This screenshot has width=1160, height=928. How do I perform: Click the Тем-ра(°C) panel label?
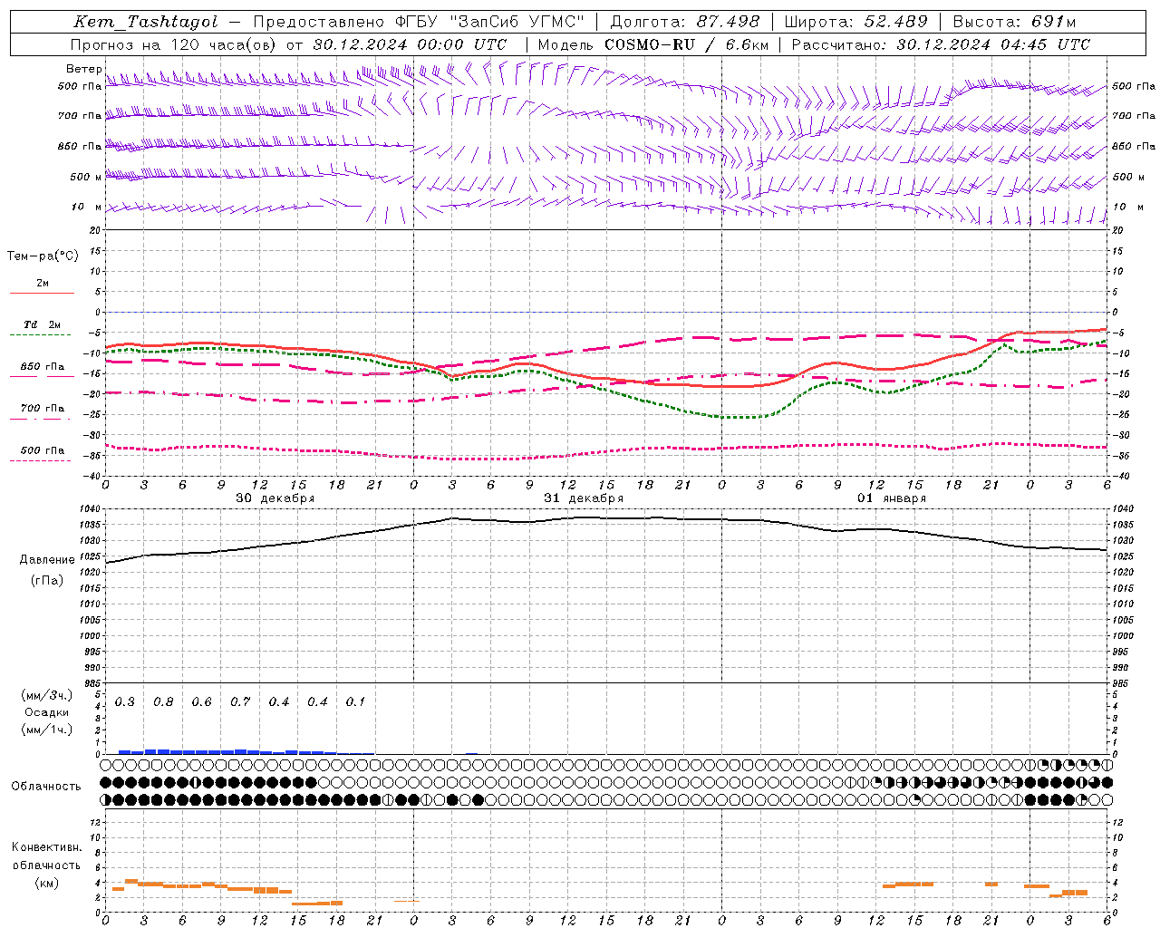tap(43, 256)
